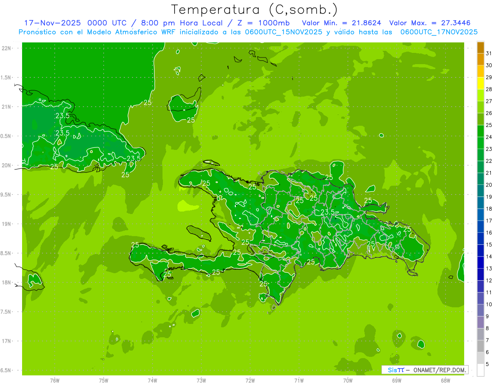The width and height of the screenshot is (500, 386).
Task: Click the 22 label on the color scale
Action: coord(489,161)
